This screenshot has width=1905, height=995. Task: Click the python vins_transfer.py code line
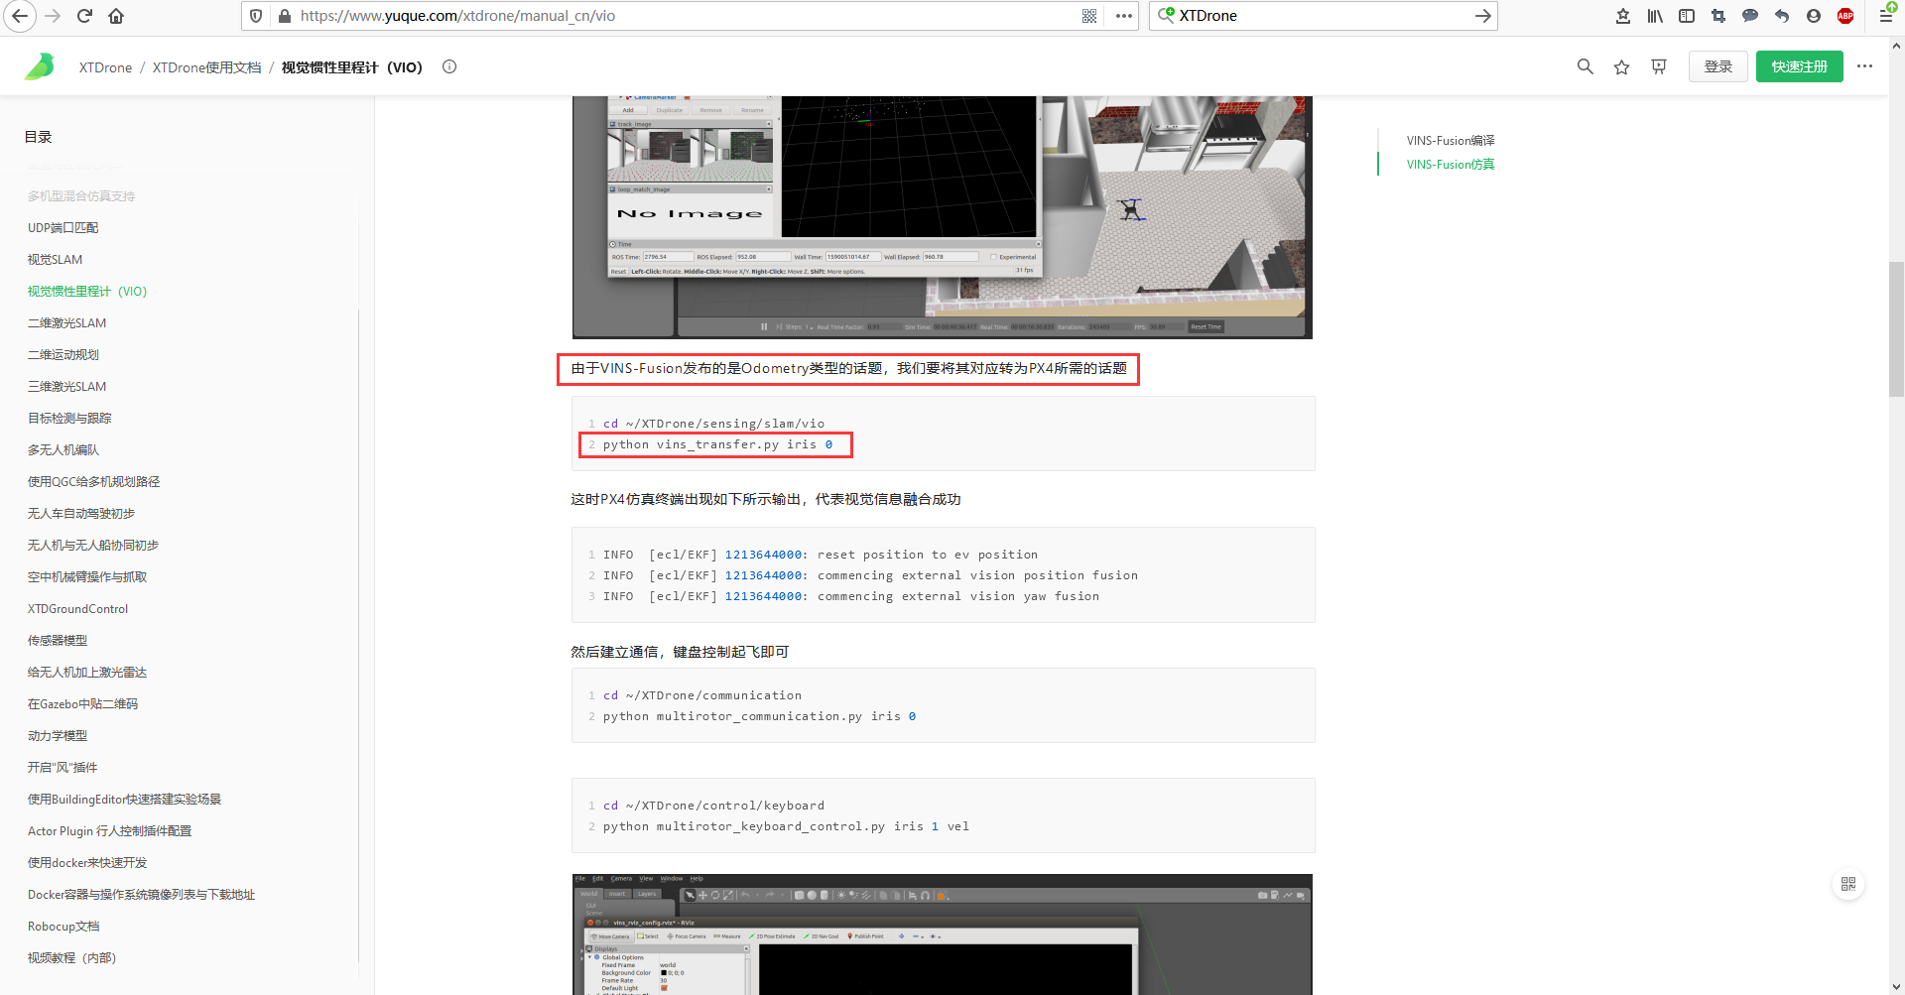click(717, 444)
